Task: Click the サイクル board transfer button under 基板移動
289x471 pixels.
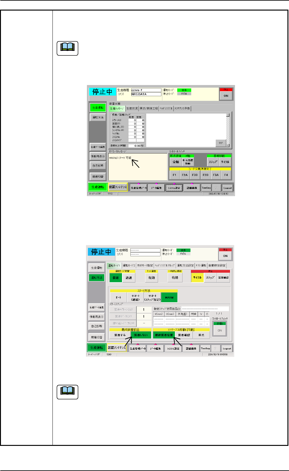Action: pyautogui.click(x=225, y=162)
